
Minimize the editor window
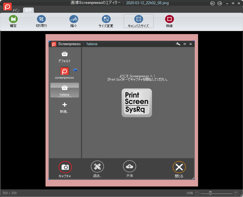(227, 3)
